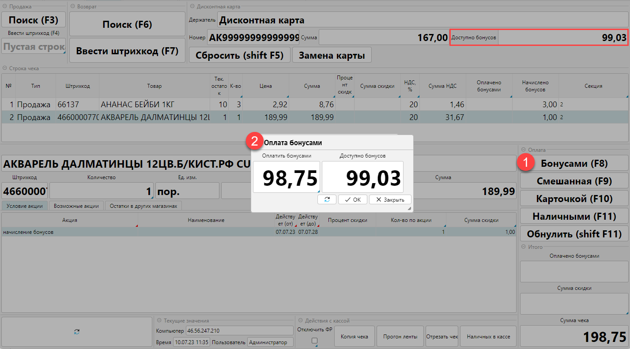
Task: Choose Бонусами (F8) payment
Action: point(574,163)
